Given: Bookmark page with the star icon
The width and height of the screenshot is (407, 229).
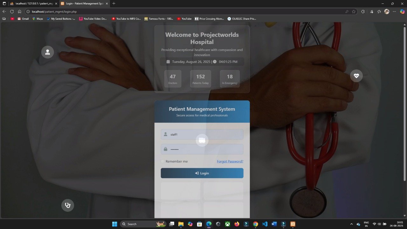Looking at the screenshot, I should click(x=354, y=11).
